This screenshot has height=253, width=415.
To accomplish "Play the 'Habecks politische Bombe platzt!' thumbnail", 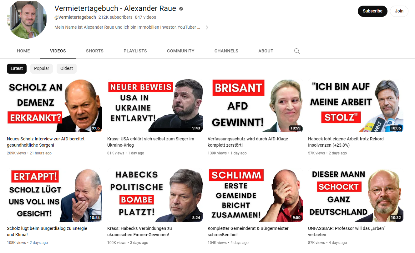I will point(155,195).
